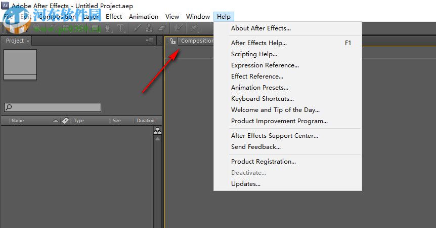Click the Project search field
This screenshot has width=436, height=228.
point(53,107)
